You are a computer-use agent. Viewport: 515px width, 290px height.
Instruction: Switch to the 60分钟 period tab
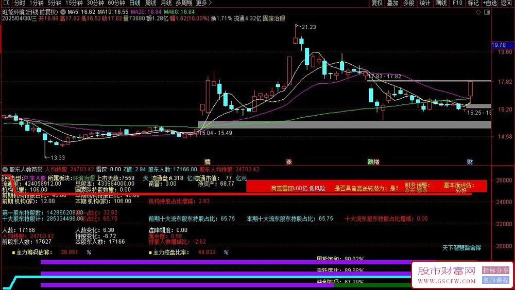point(116,3)
